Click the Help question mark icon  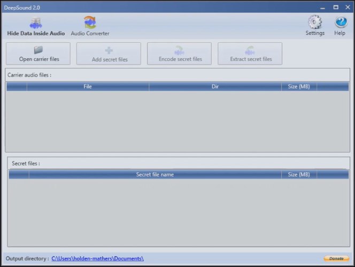340,22
